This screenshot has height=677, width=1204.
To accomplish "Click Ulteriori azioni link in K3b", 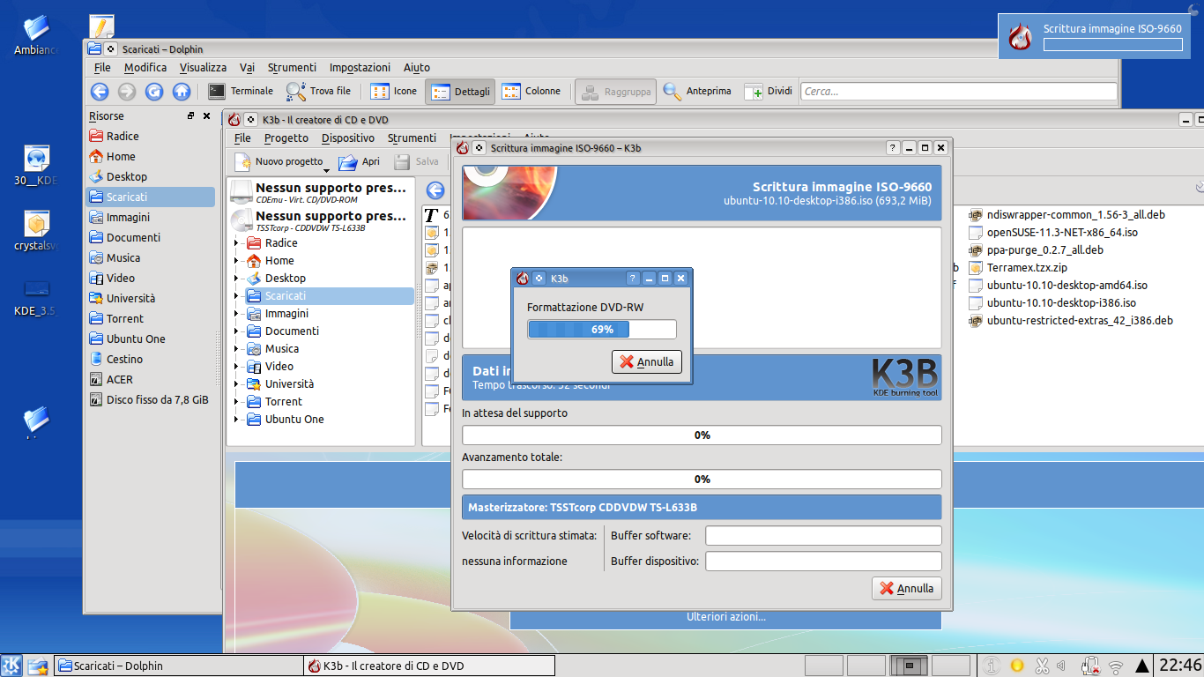I will point(726,617).
